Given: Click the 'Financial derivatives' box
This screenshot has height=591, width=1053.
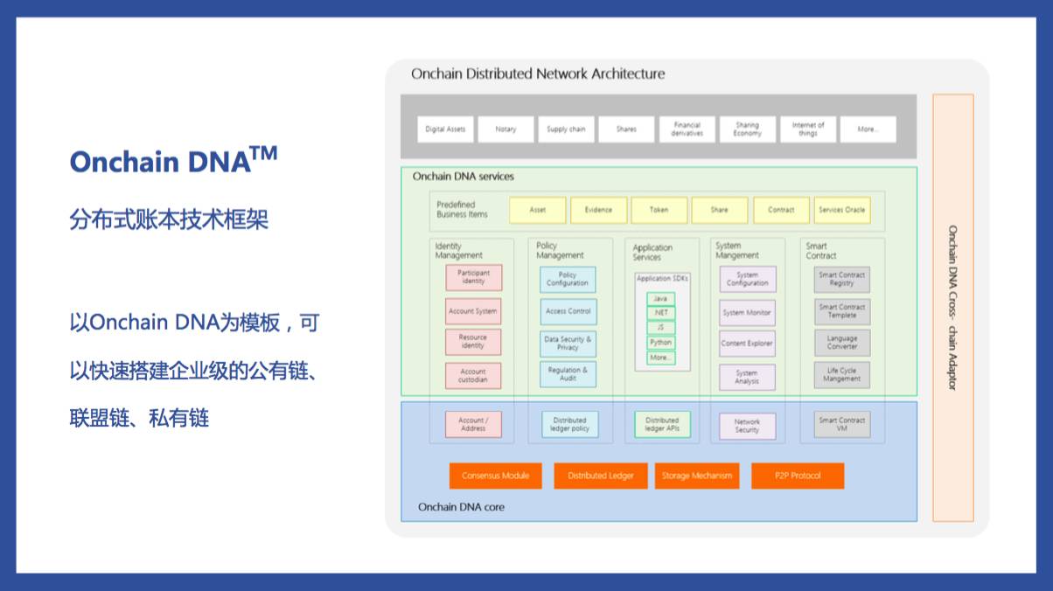Looking at the screenshot, I should click(x=687, y=129).
